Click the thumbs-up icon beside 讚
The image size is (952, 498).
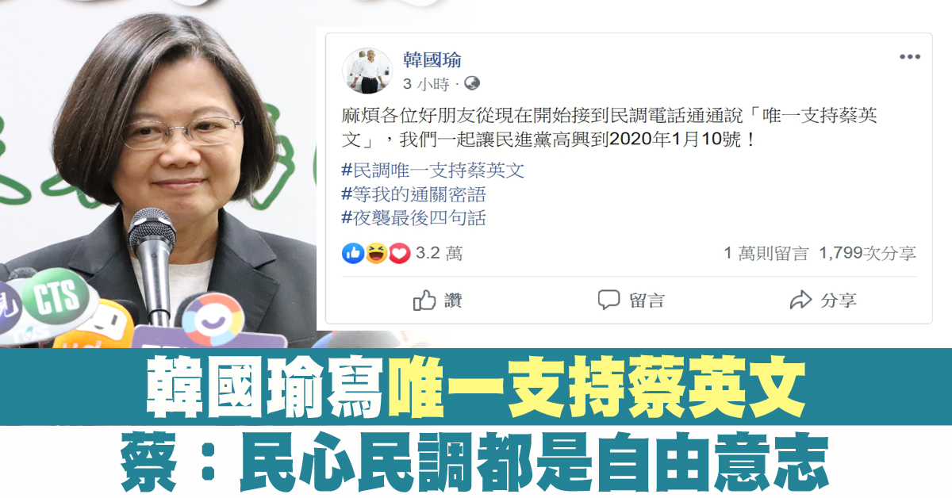pos(425,300)
